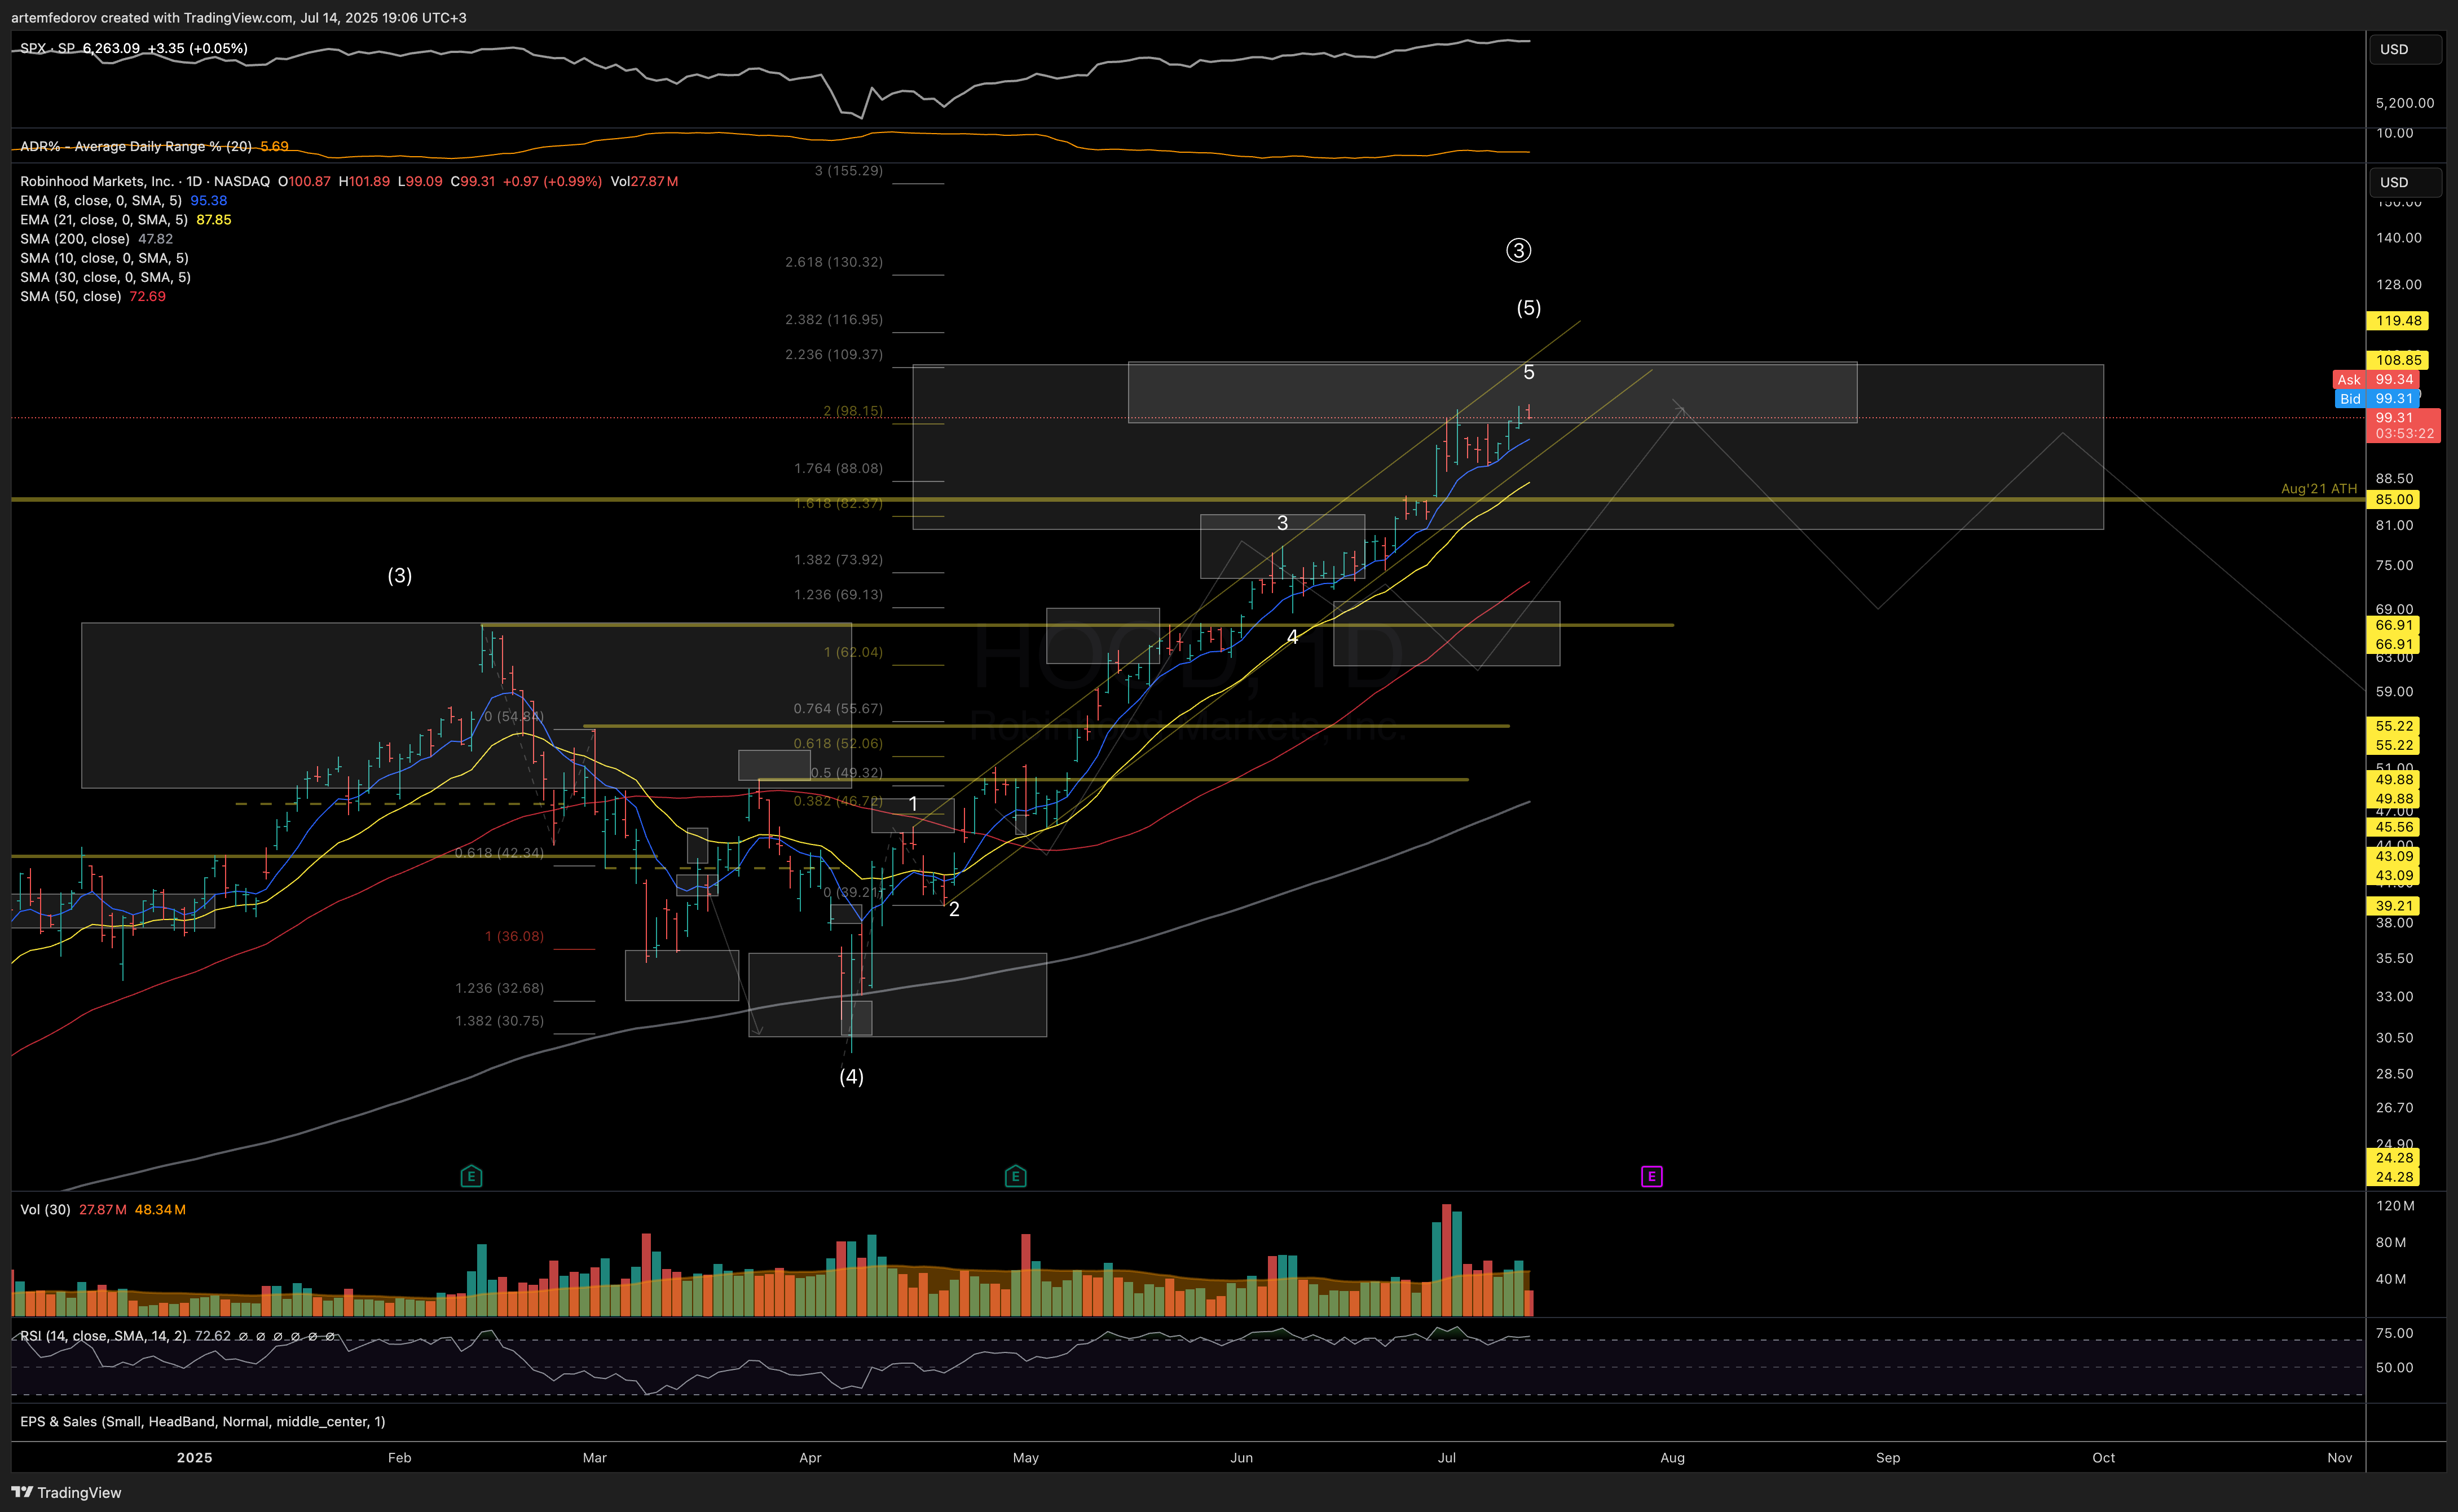Click the 119.48 yellow price label
The height and width of the screenshot is (1512, 2458).
click(2398, 320)
